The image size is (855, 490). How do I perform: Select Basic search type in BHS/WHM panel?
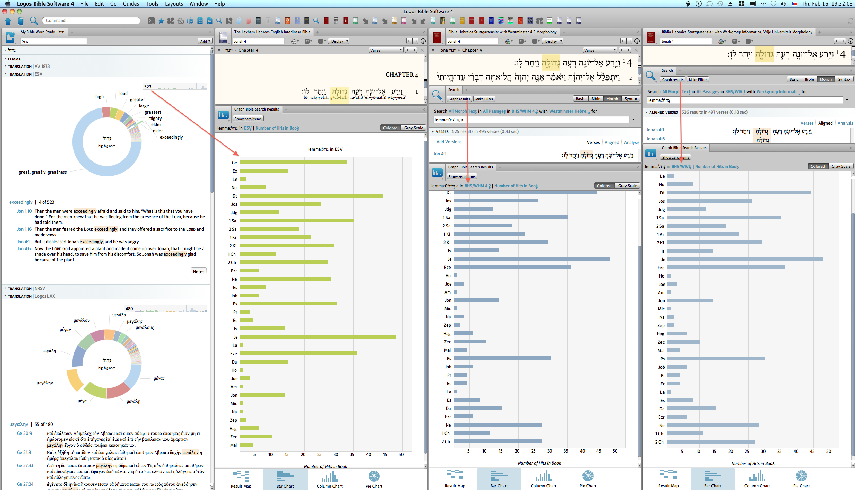[x=580, y=99]
